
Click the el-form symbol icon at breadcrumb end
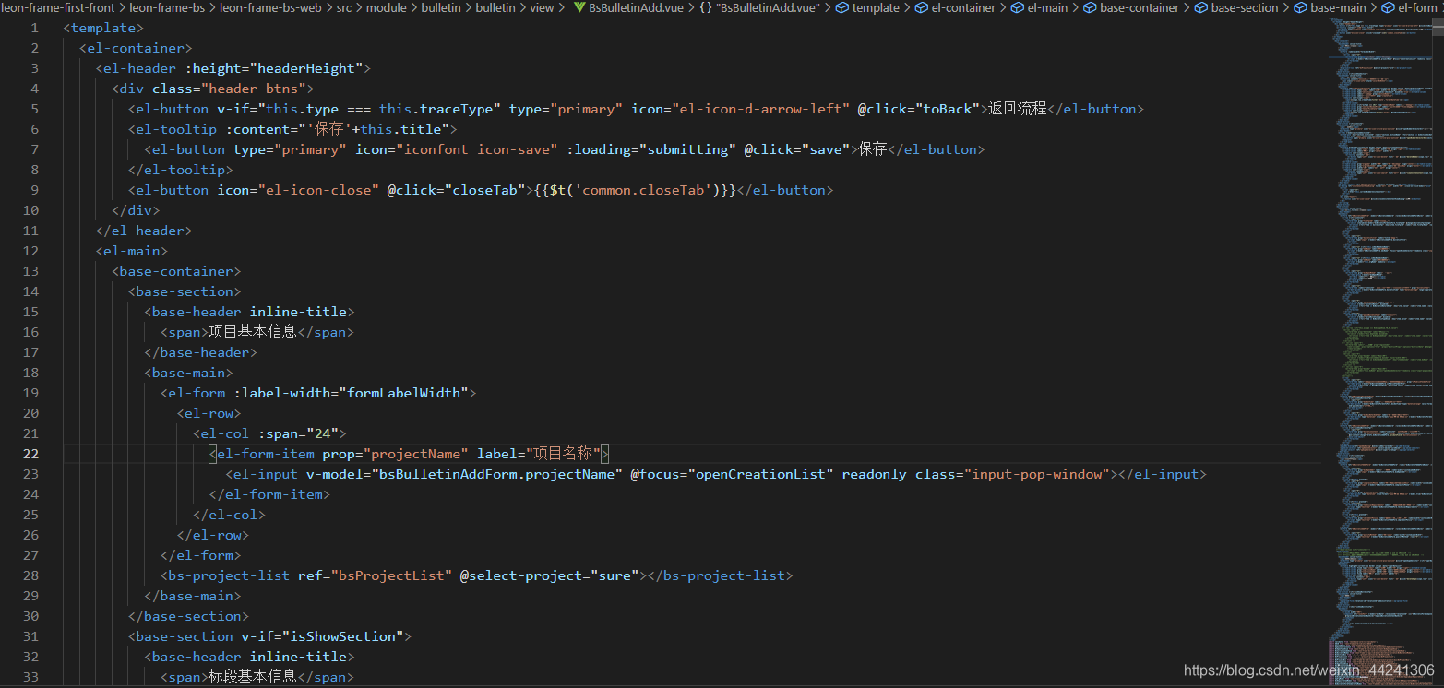pos(1390,7)
